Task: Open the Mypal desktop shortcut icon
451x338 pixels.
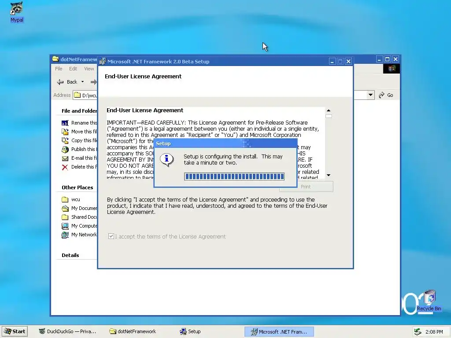Action: coord(17,9)
